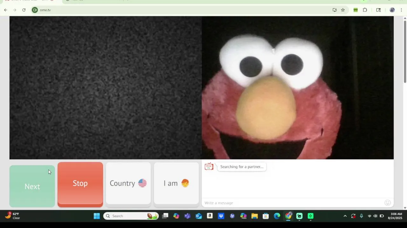This screenshot has height=228, width=407.
Task: Open the Windows Start menu
Action: [x=97, y=216]
